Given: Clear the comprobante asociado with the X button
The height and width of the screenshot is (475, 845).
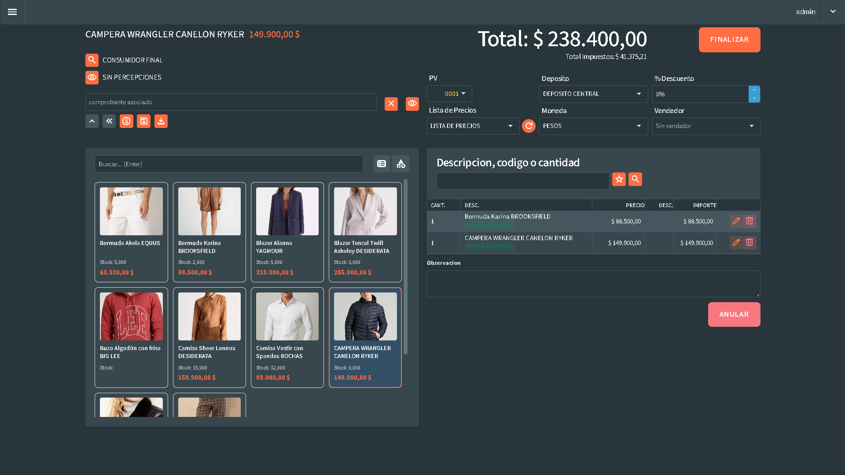Looking at the screenshot, I should (x=391, y=104).
